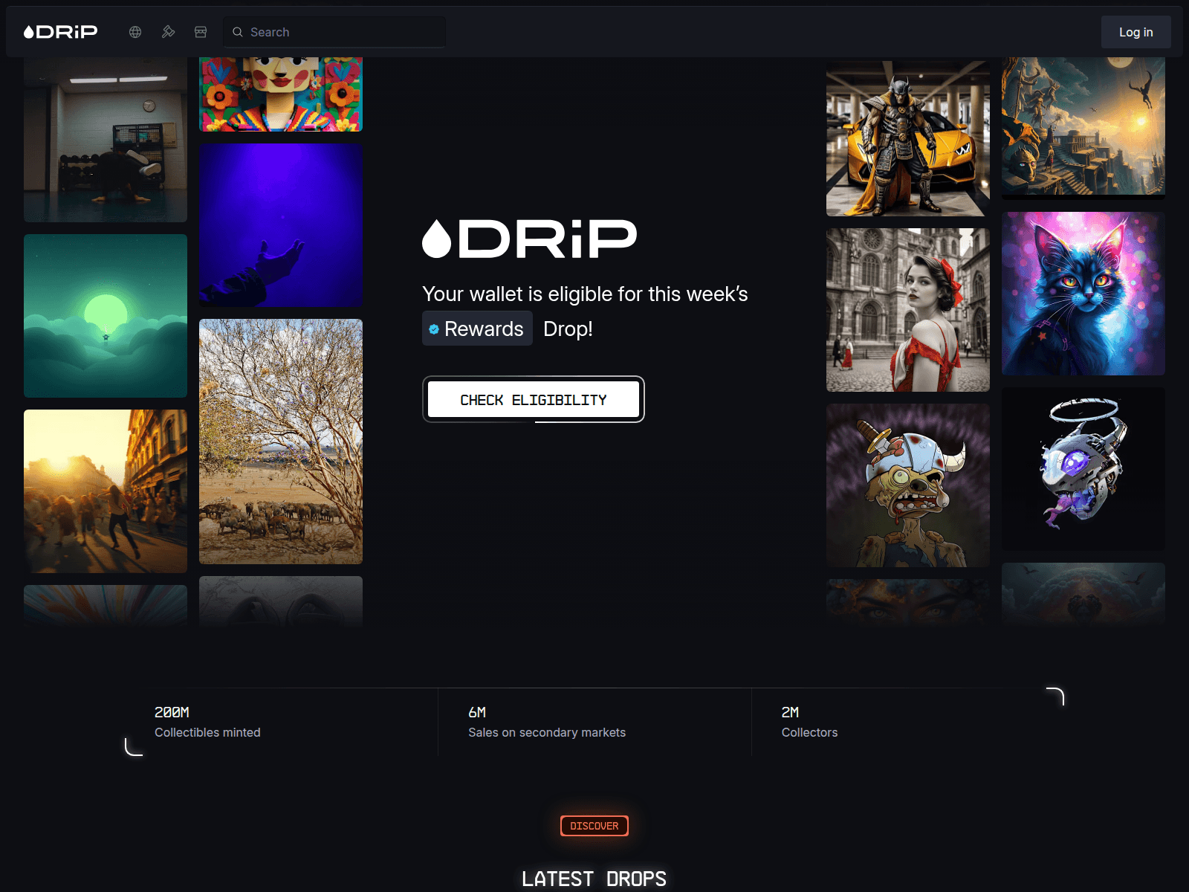Open the breakdancer gym thumbnail

tap(106, 140)
